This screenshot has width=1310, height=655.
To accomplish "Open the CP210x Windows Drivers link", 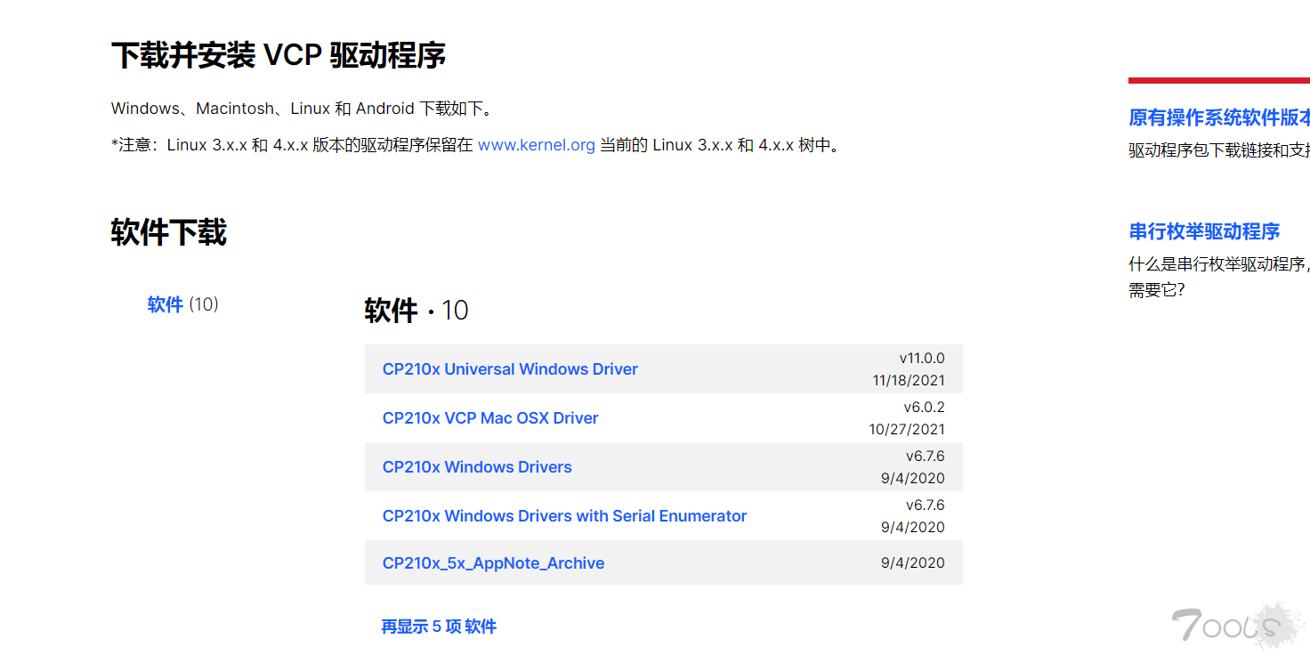I will (477, 467).
